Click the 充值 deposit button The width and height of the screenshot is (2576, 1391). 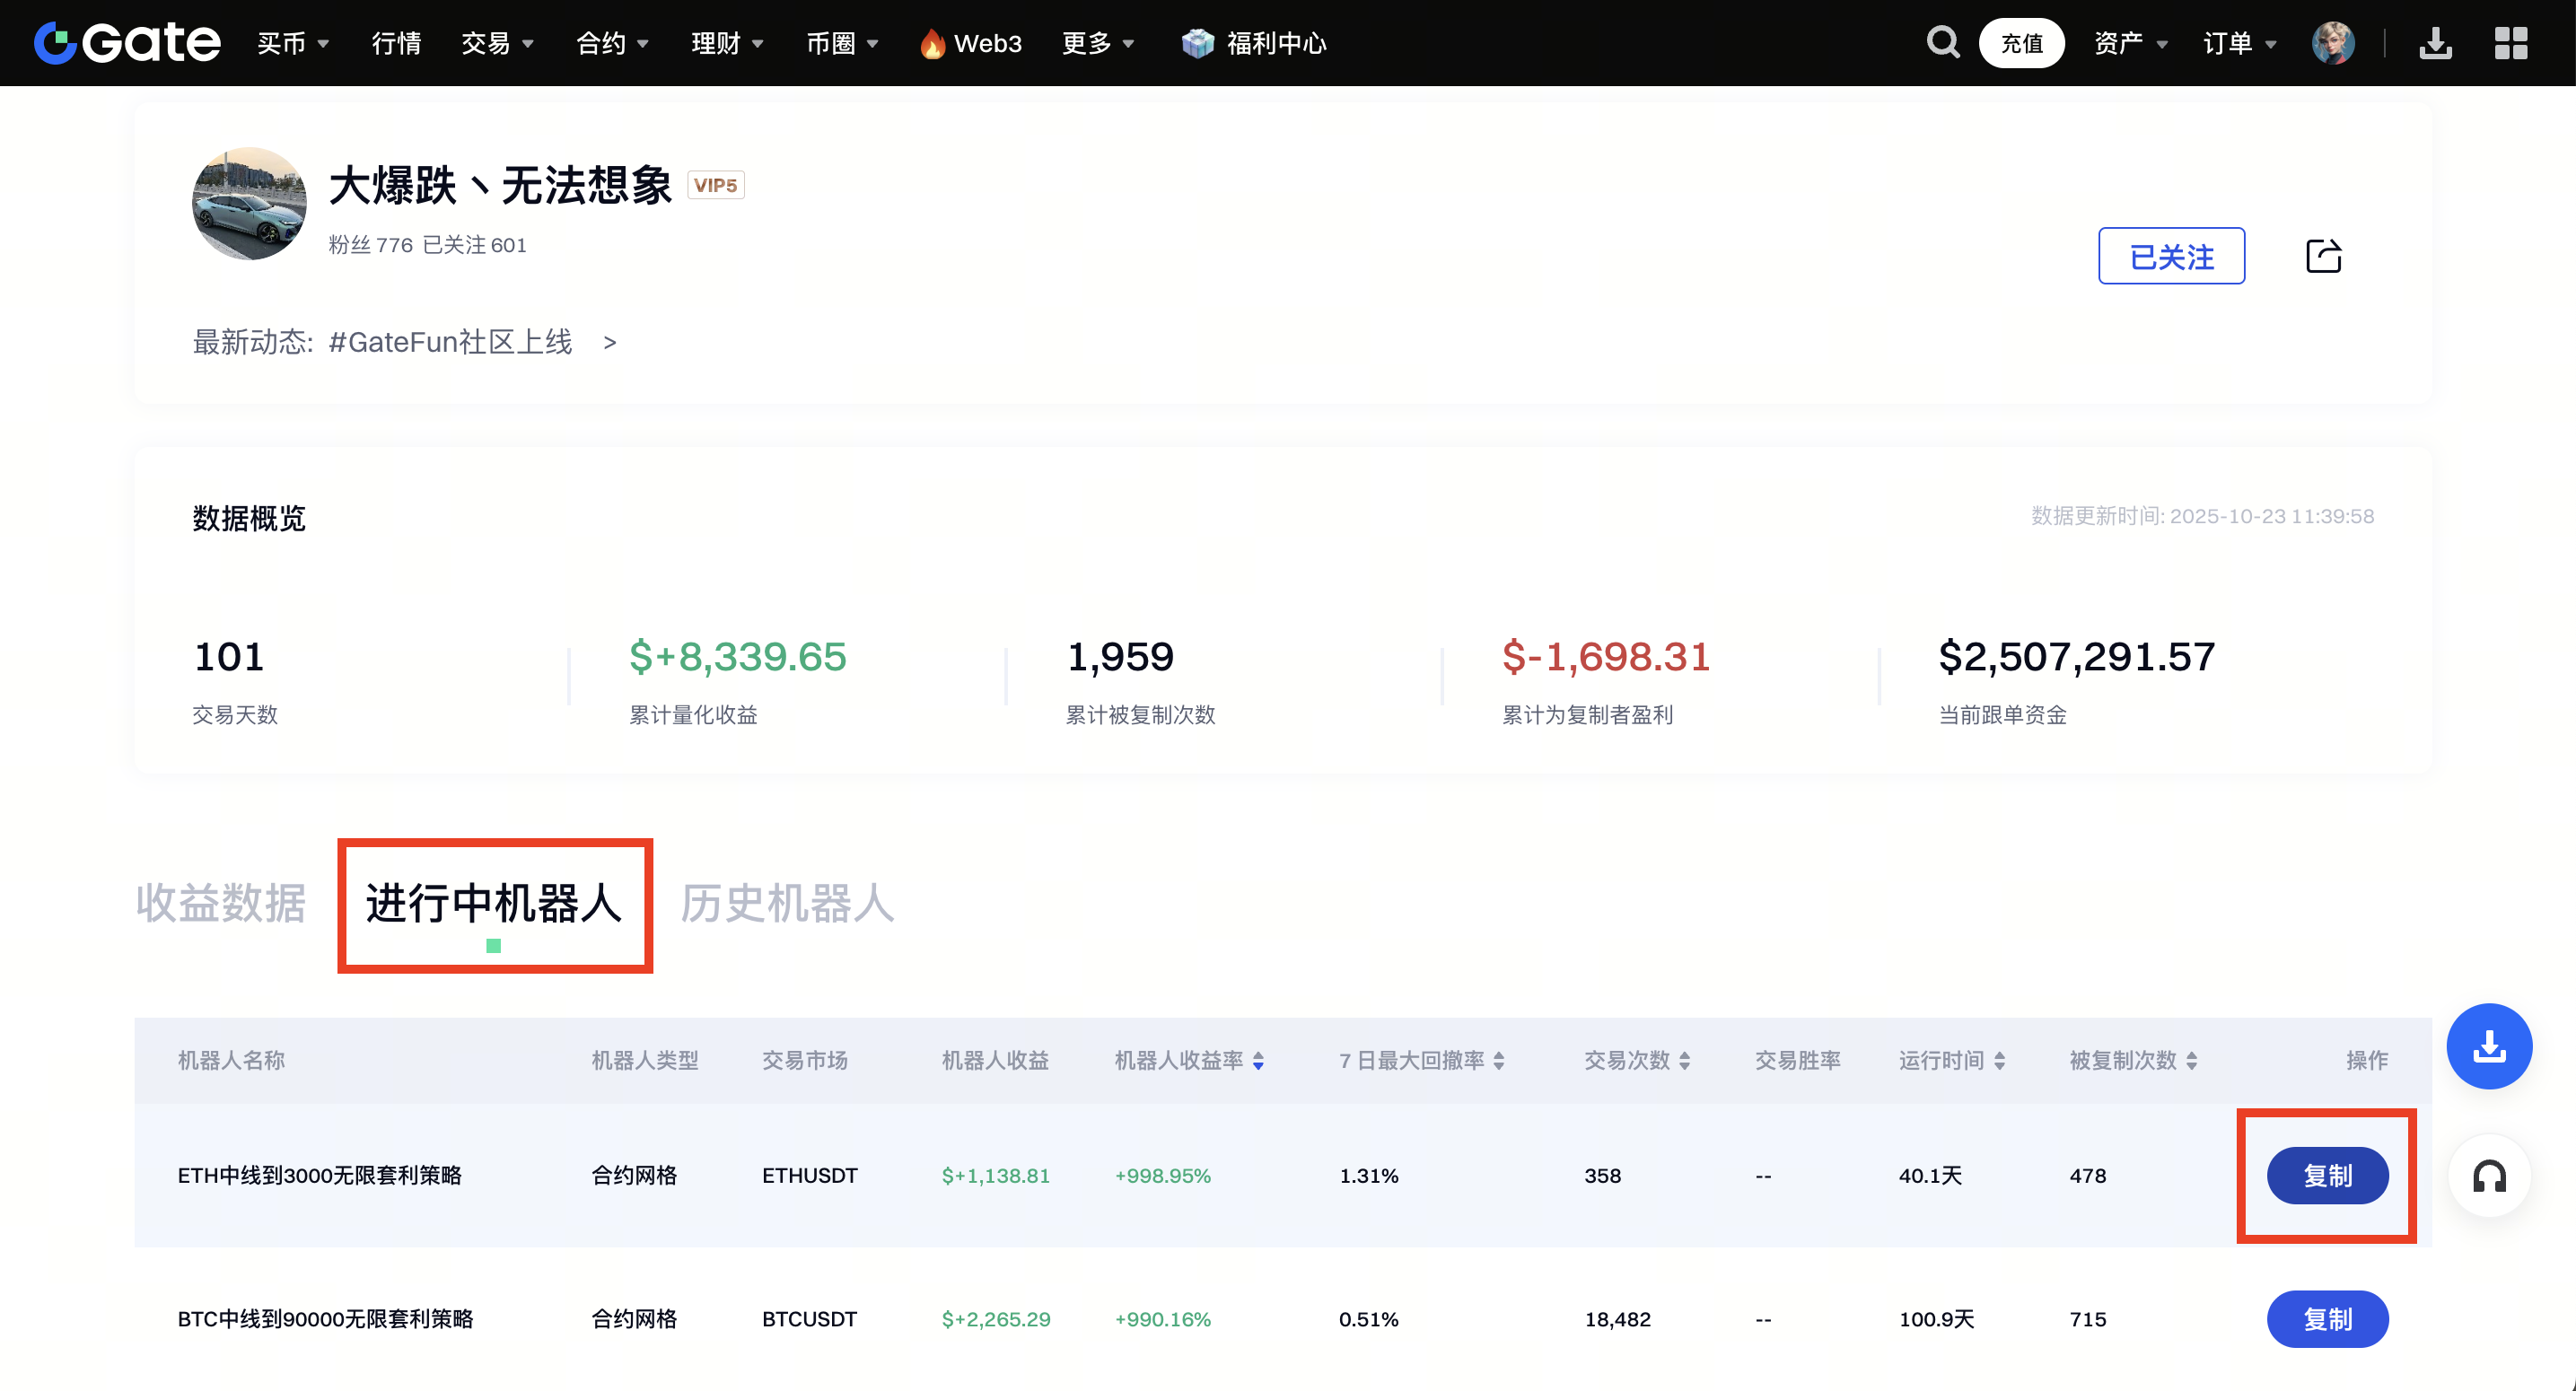(2021, 43)
